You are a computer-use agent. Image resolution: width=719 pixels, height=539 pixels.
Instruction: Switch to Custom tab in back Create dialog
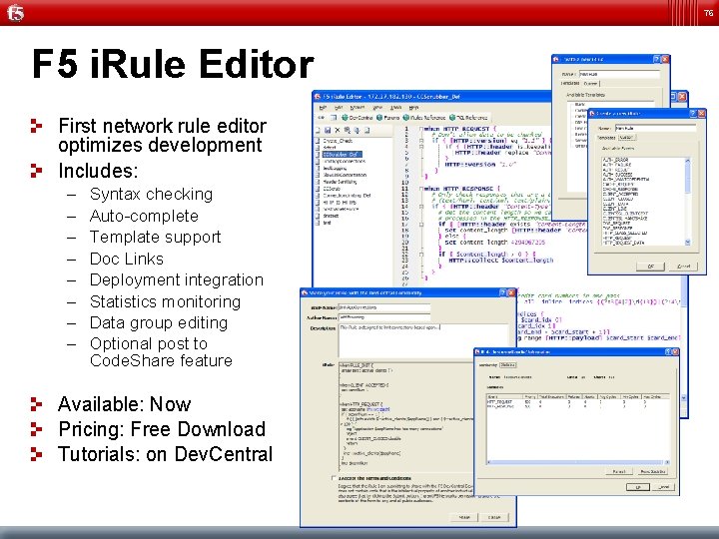[x=590, y=84]
